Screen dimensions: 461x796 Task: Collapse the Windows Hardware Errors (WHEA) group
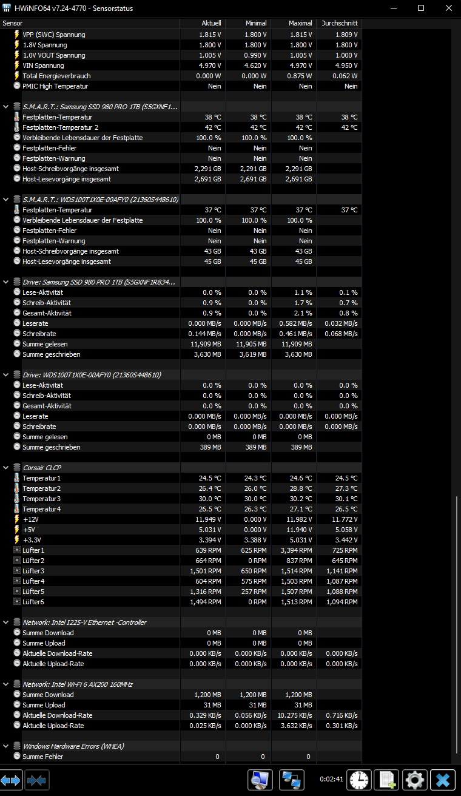tap(5, 746)
